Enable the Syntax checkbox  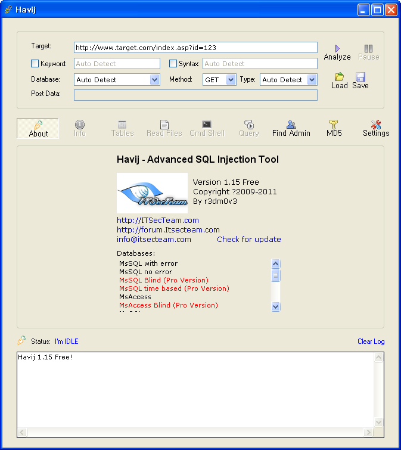[173, 63]
